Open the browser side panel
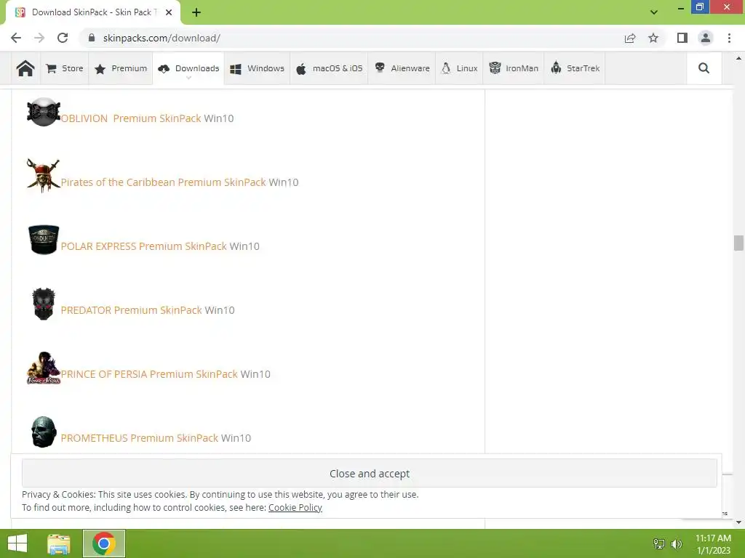 (682, 38)
